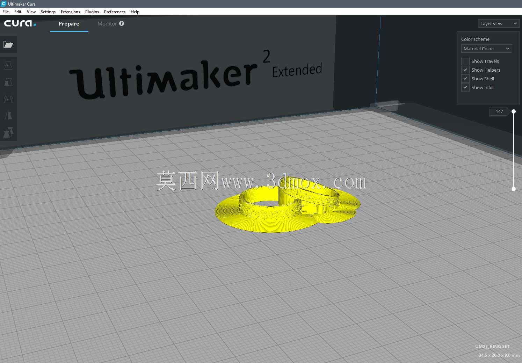Select the Move tool in left toolbar
The width and height of the screenshot is (522, 363).
point(8,65)
